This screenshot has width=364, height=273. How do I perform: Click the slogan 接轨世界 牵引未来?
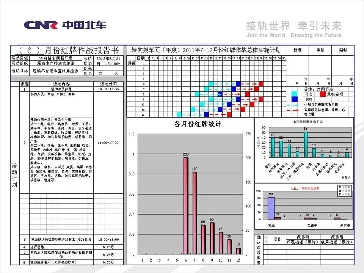[293, 26]
